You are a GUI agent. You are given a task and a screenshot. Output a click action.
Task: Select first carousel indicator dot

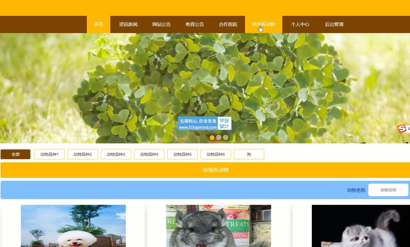click(x=212, y=137)
